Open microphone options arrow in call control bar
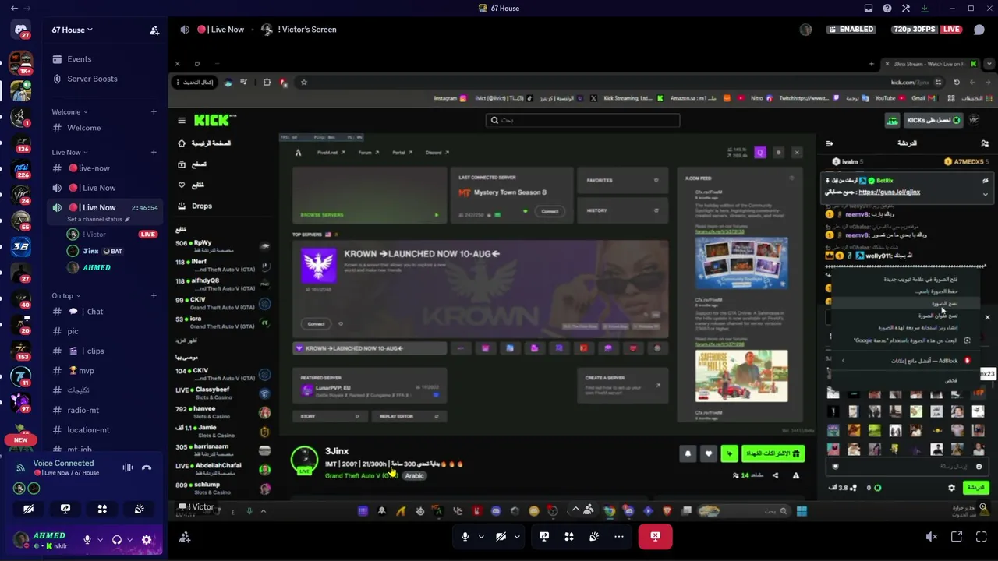The width and height of the screenshot is (998, 561). [481, 536]
